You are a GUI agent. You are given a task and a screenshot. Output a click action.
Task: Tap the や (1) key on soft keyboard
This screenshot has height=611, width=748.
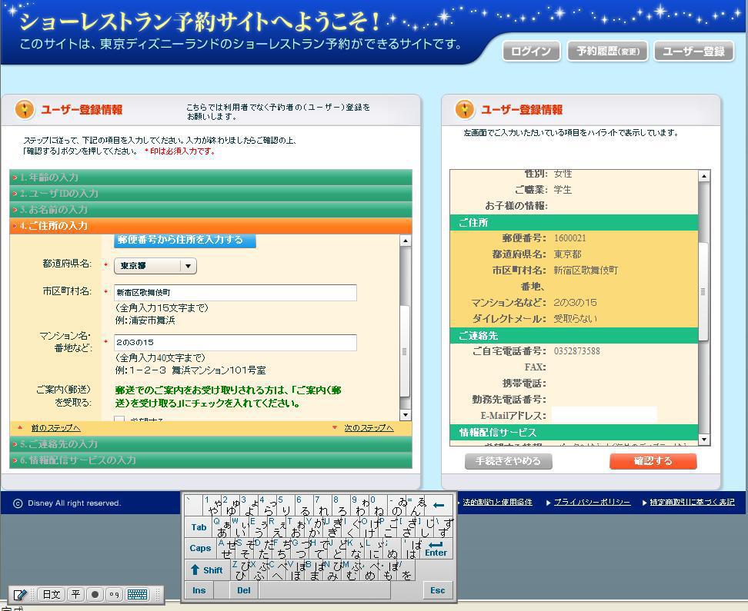(213, 506)
